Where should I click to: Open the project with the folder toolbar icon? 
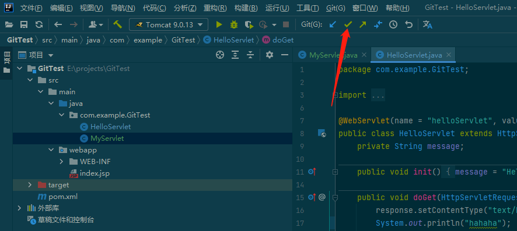(x=9, y=24)
